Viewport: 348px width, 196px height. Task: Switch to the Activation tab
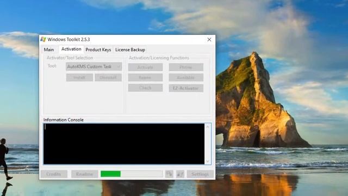71,49
